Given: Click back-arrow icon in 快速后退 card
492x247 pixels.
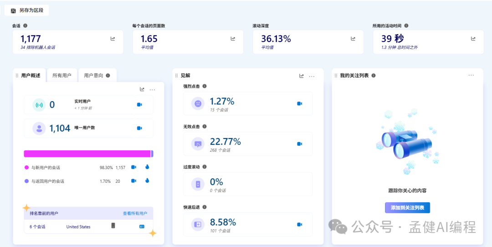Looking at the screenshot, I should pos(198,224).
